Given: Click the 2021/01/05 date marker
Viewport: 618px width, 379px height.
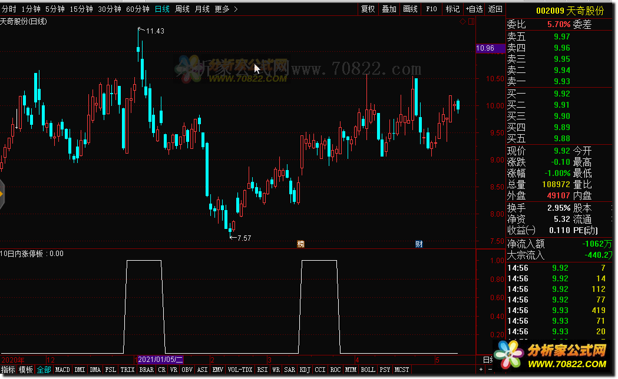Looking at the screenshot, I should tap(160, 360).
